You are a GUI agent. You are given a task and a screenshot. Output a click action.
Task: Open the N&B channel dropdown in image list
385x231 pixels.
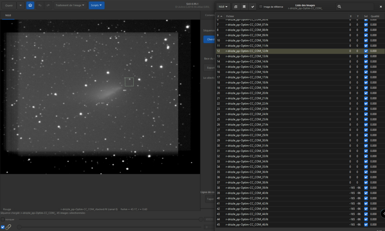coord(223,7)
